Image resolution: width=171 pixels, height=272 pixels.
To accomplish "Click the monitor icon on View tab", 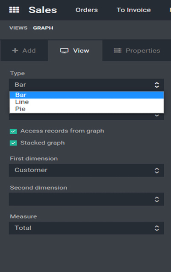I will (x=65, y=50).
